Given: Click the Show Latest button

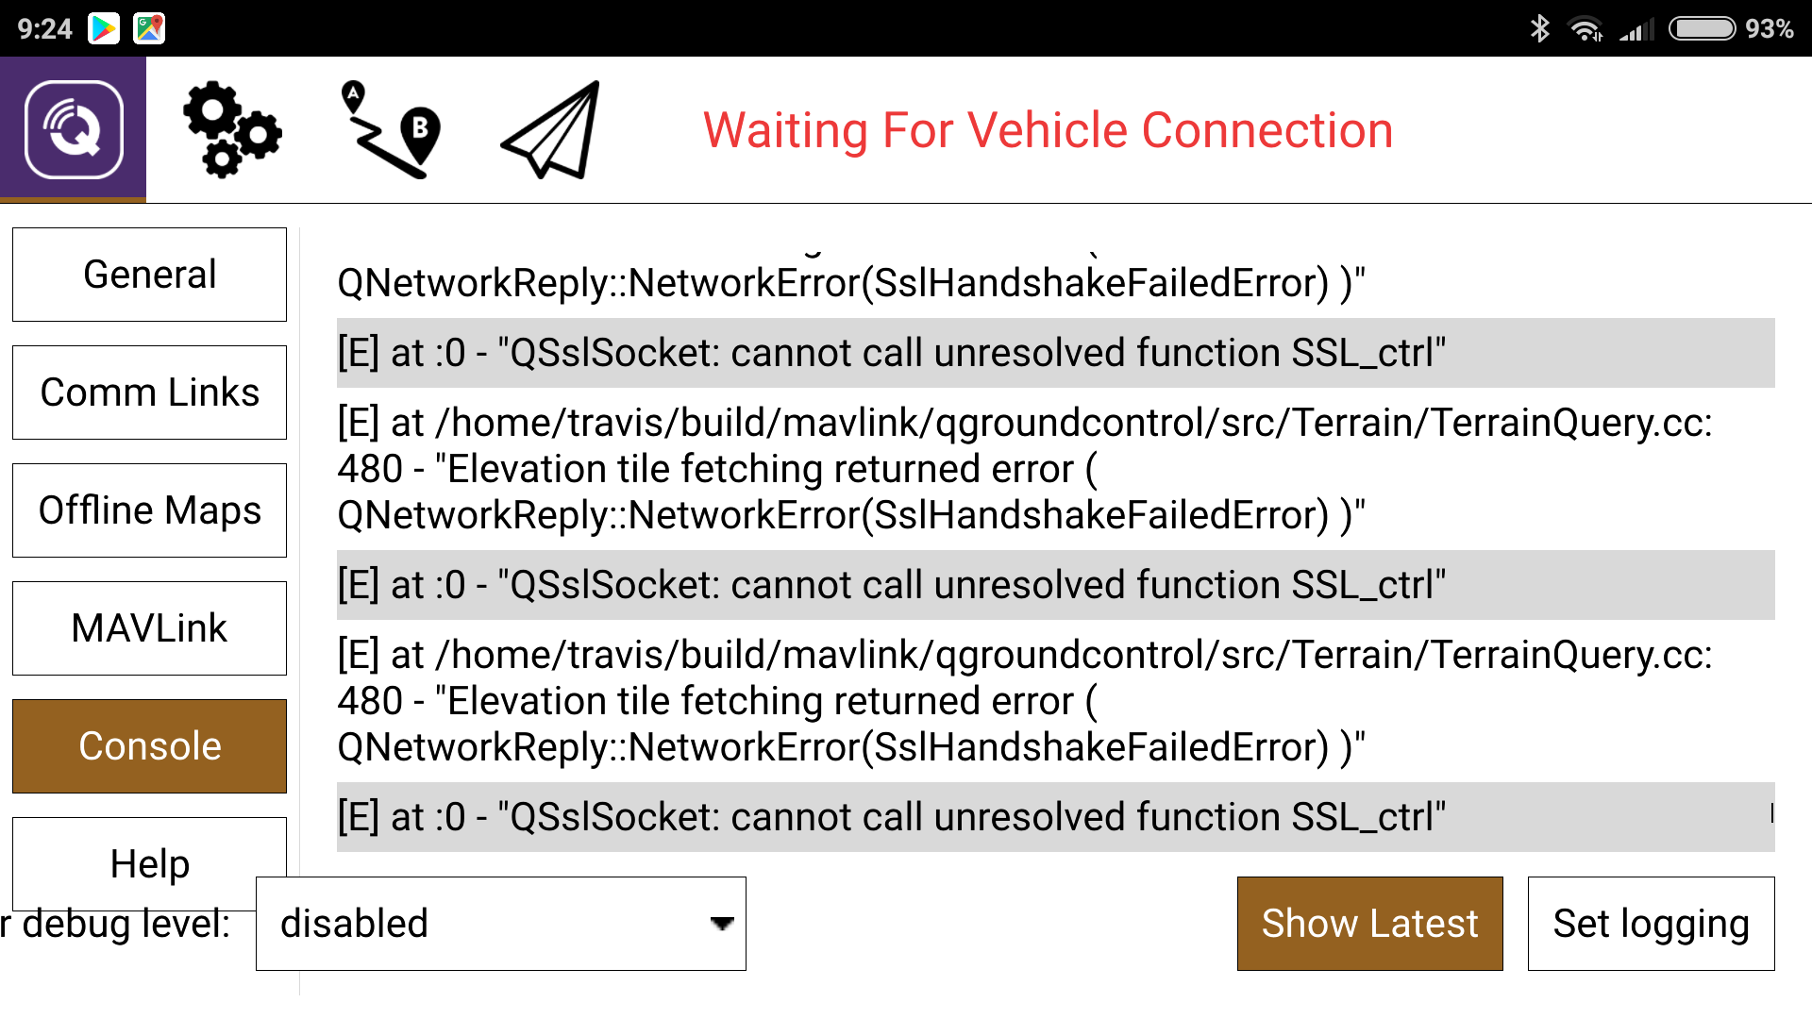Looking at the screenshot, I should pos(1369,924).
